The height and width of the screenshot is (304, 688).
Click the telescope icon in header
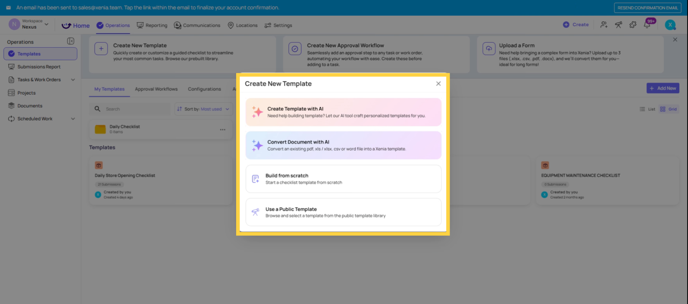click(618, 24)
